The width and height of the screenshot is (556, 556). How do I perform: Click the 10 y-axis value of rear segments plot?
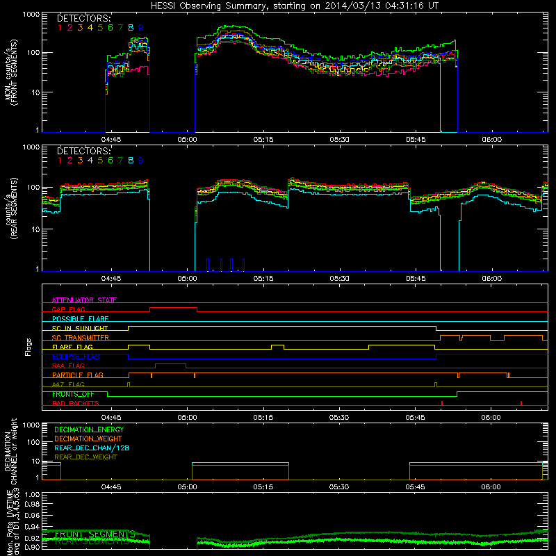35,229
